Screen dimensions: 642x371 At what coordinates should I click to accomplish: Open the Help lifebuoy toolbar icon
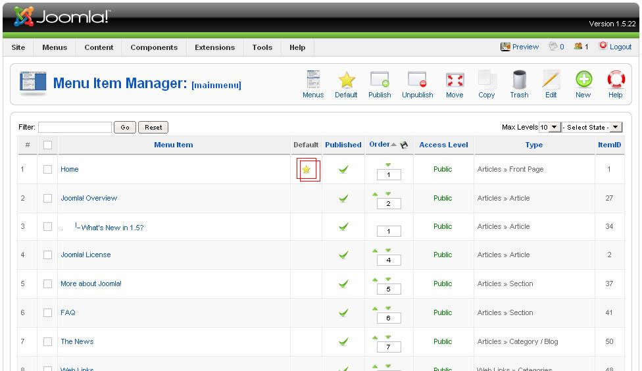(616, 85)
